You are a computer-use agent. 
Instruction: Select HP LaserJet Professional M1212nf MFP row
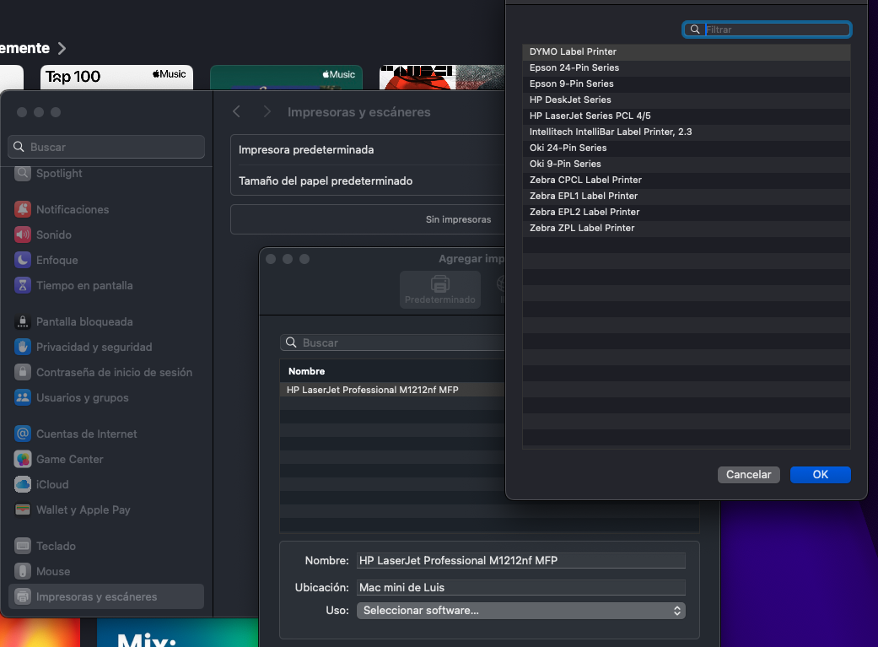coord(392,390)
